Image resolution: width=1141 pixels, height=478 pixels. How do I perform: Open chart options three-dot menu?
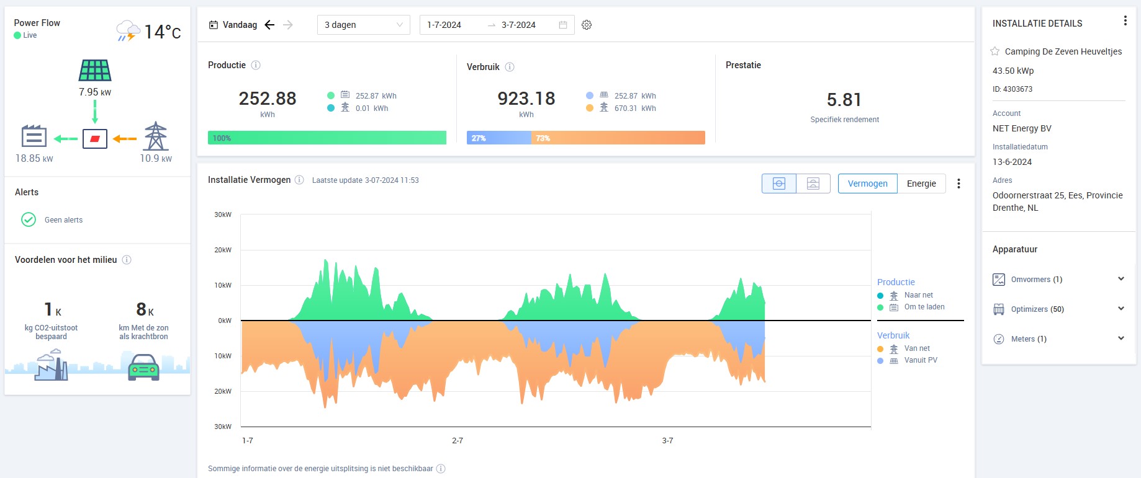(x=958, y=184)
